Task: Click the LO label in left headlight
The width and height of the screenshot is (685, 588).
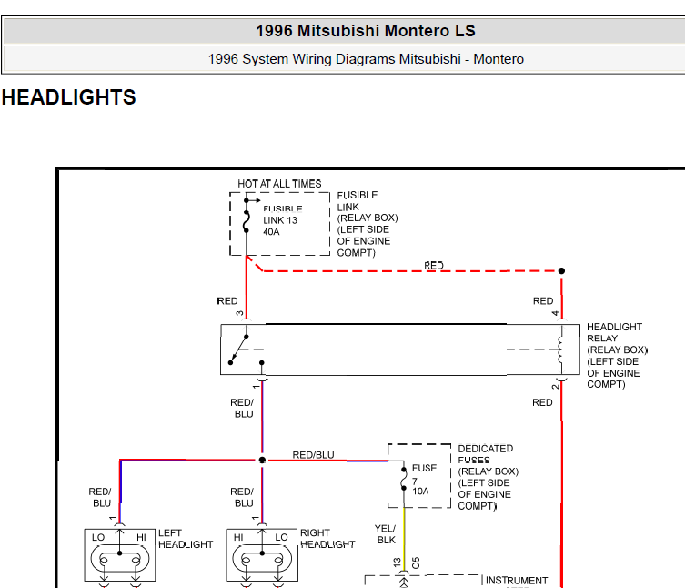Action: tap(98, 537)
